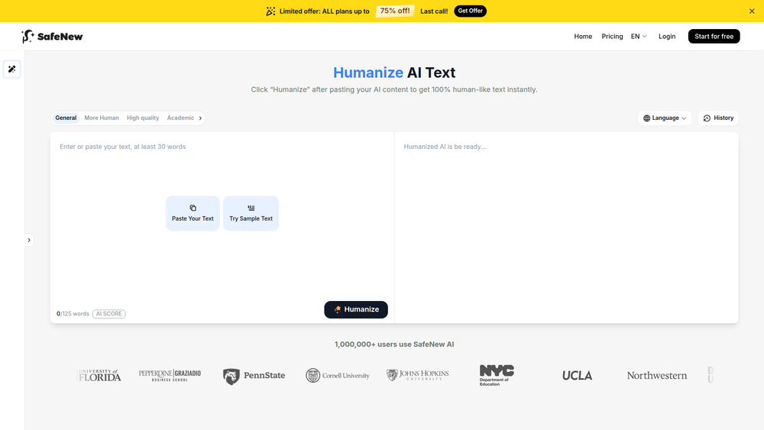Click the party popper icon in banner

270,11
